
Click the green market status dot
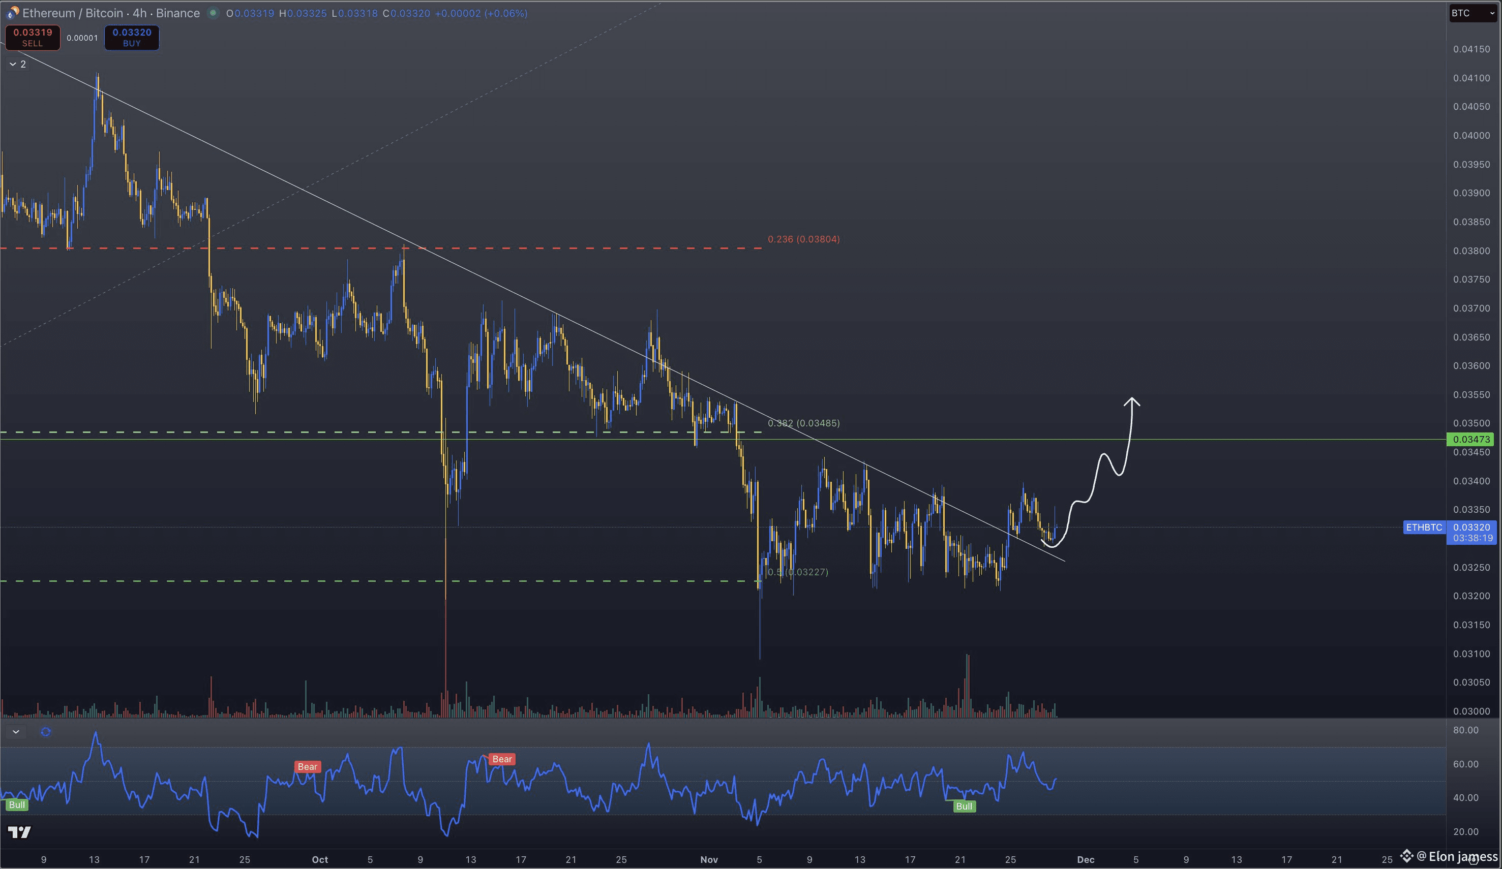(213, 13)
